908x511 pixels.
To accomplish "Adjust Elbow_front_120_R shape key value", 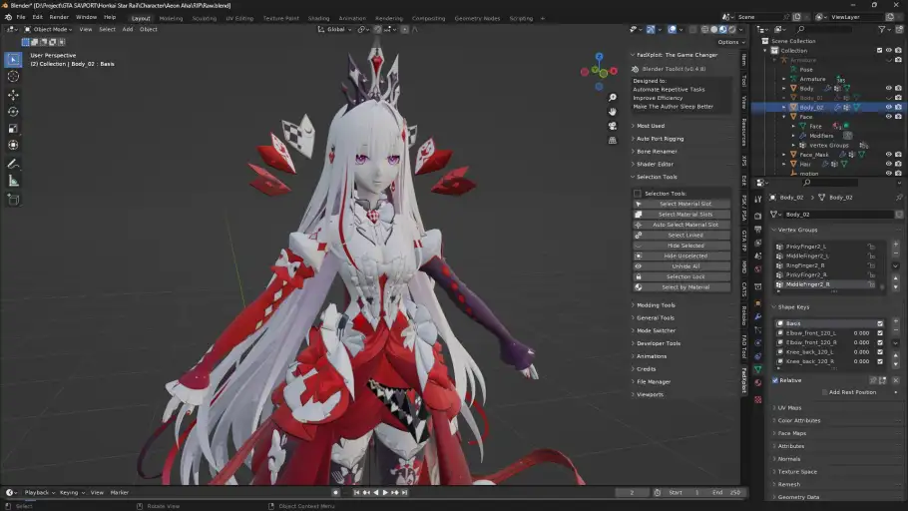I will pyautogui.click(x=861, y=342).
